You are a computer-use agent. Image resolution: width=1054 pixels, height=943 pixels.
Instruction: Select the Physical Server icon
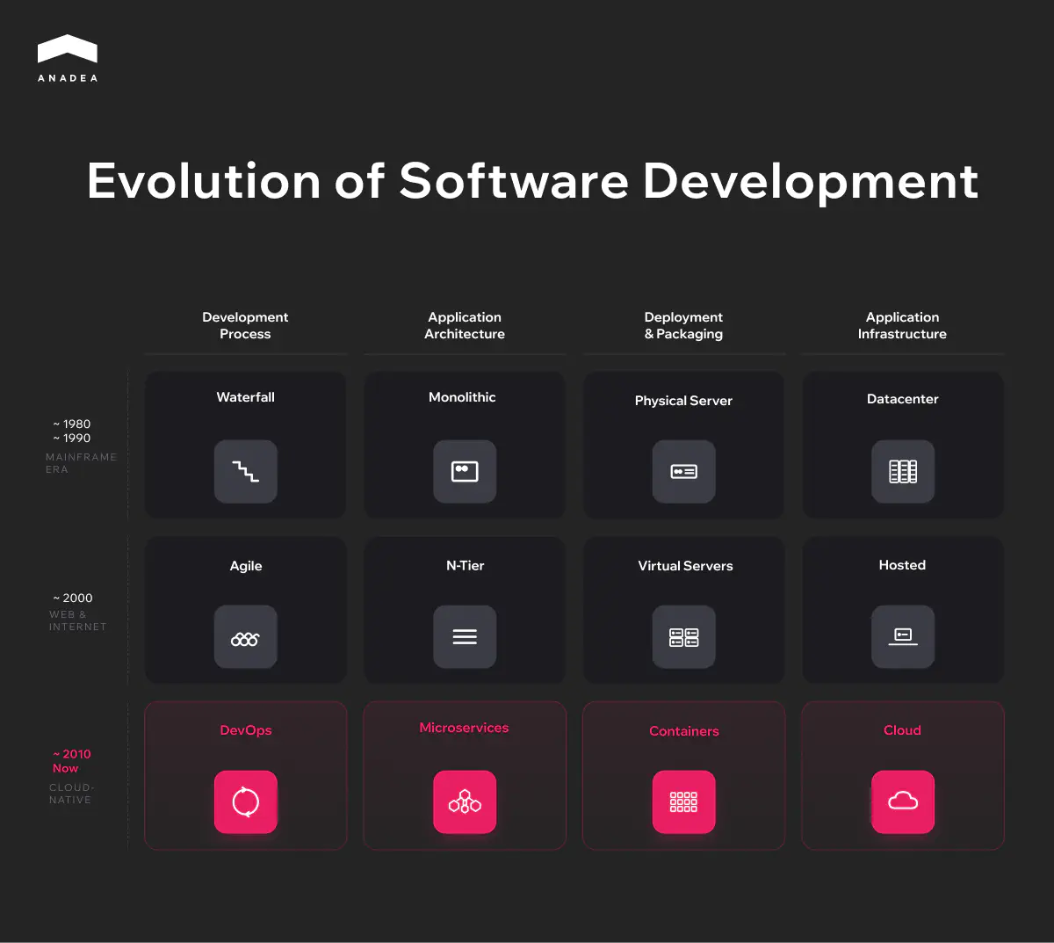pyautogui.click(x=684, y=472)
